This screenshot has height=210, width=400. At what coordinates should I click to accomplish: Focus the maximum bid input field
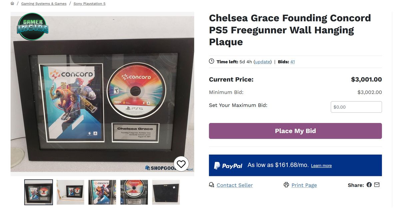tap(356, 107)
